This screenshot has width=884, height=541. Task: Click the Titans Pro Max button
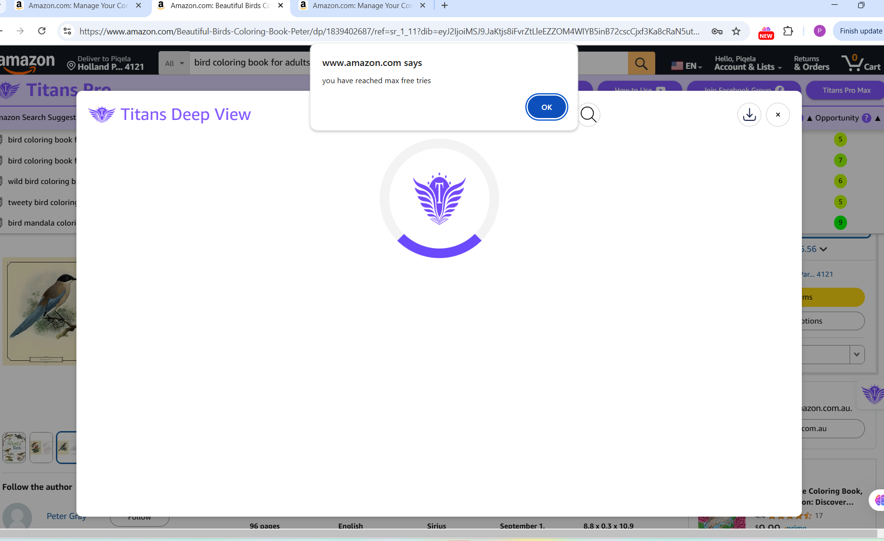846,90
